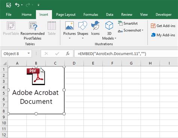Expand the 3D Models dropdown arrow
The image size is (178, 138).
115,38
